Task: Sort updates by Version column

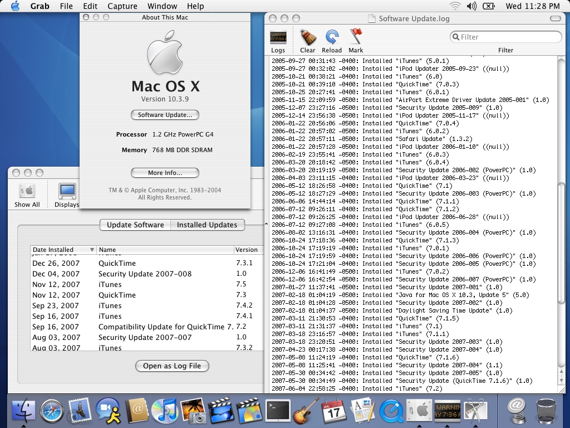Action: click(x=248, y=250)
